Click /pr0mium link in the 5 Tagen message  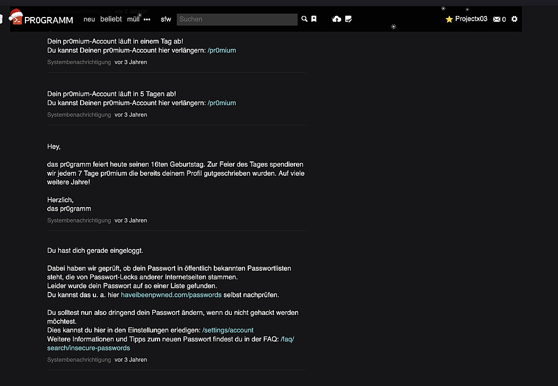pyautogui.click(x=222, y=103)
